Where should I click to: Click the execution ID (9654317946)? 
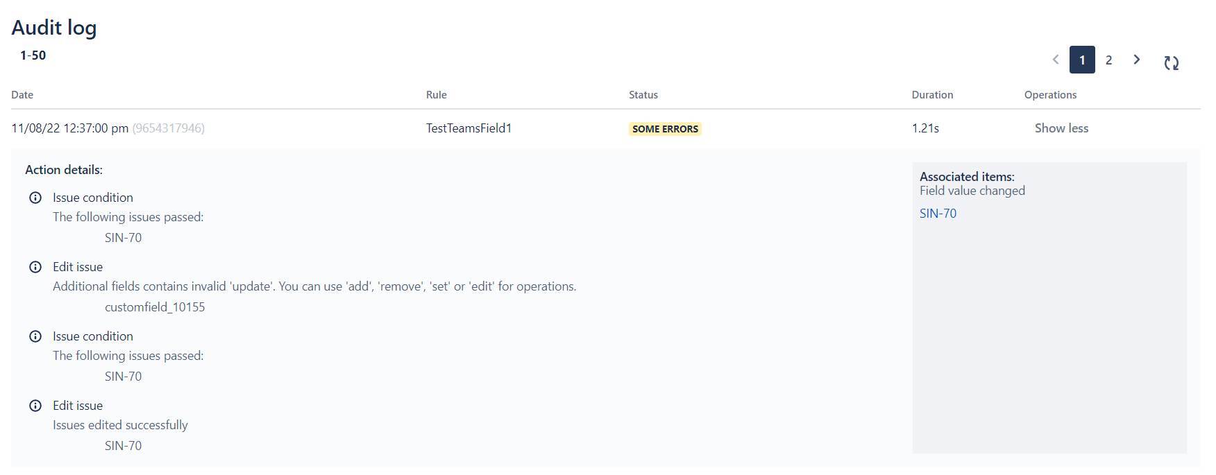[169, 128]
